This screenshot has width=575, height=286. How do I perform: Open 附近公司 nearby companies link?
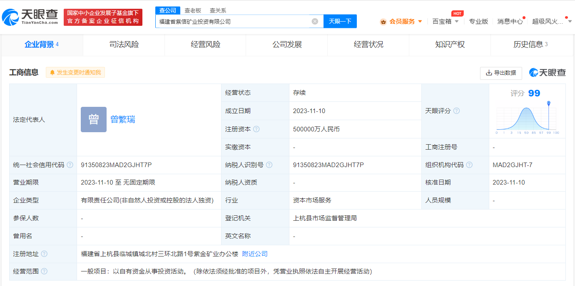coord(255,254)
